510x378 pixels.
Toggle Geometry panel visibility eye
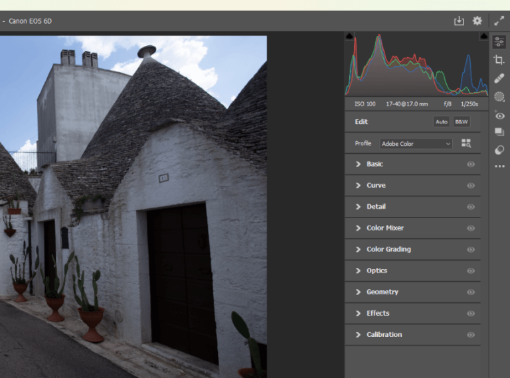[471, 292]
